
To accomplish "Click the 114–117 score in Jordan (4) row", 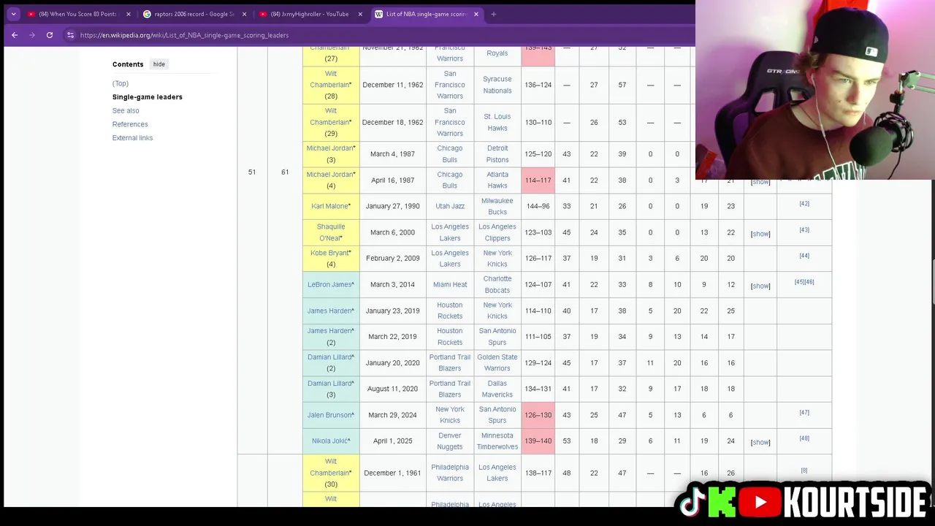I will pos(538,180).
